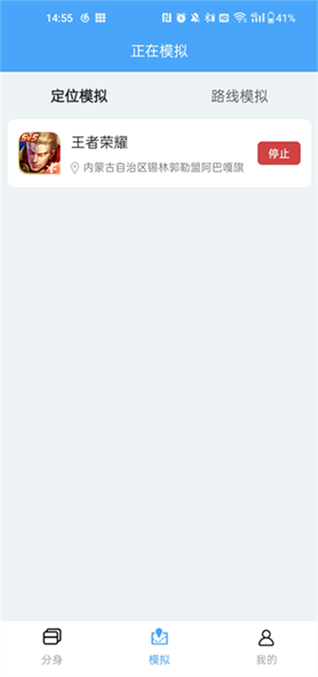Tap the NFC status bar icon
This screenshot has width=318, height=677.
[166, 18]
